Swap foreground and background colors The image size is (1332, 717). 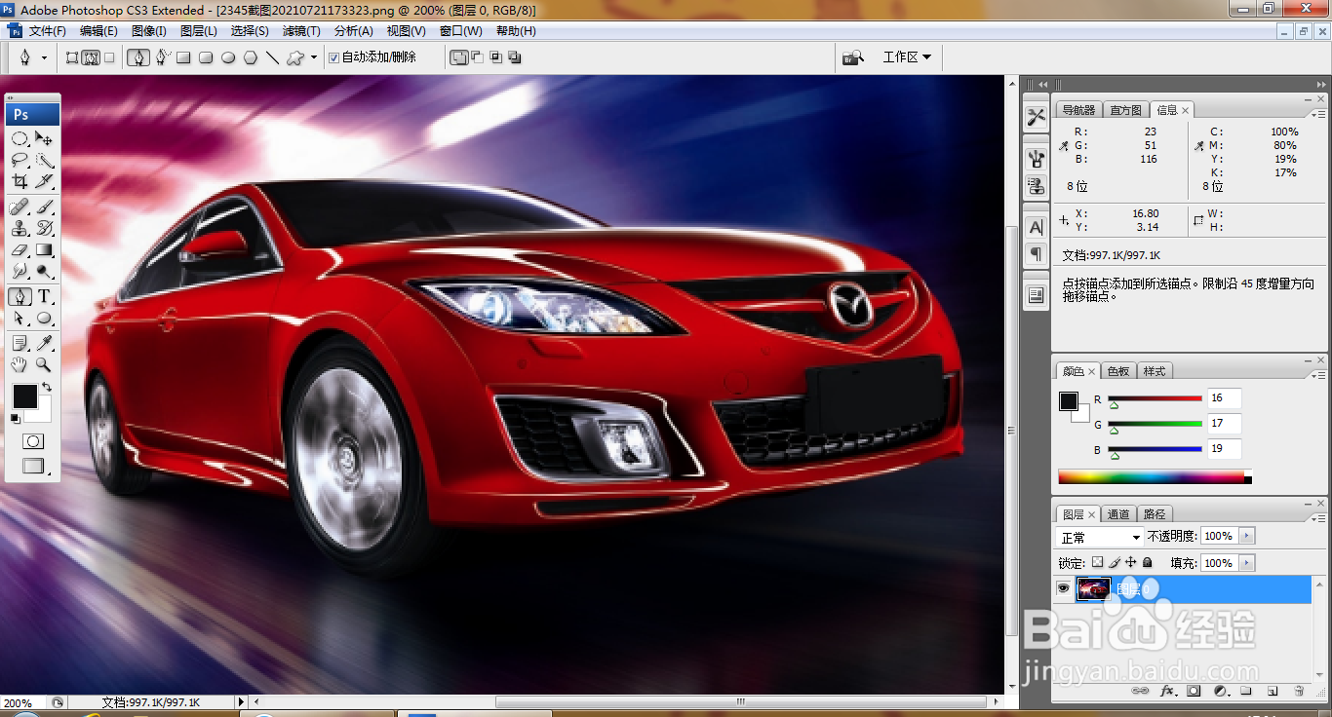click(46, 387)
